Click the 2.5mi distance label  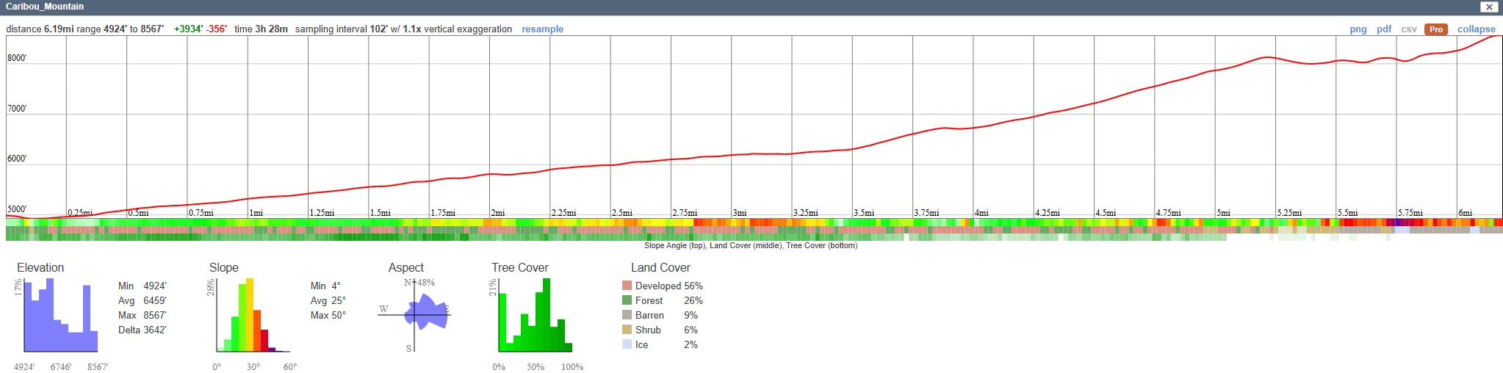pos(621,213)
